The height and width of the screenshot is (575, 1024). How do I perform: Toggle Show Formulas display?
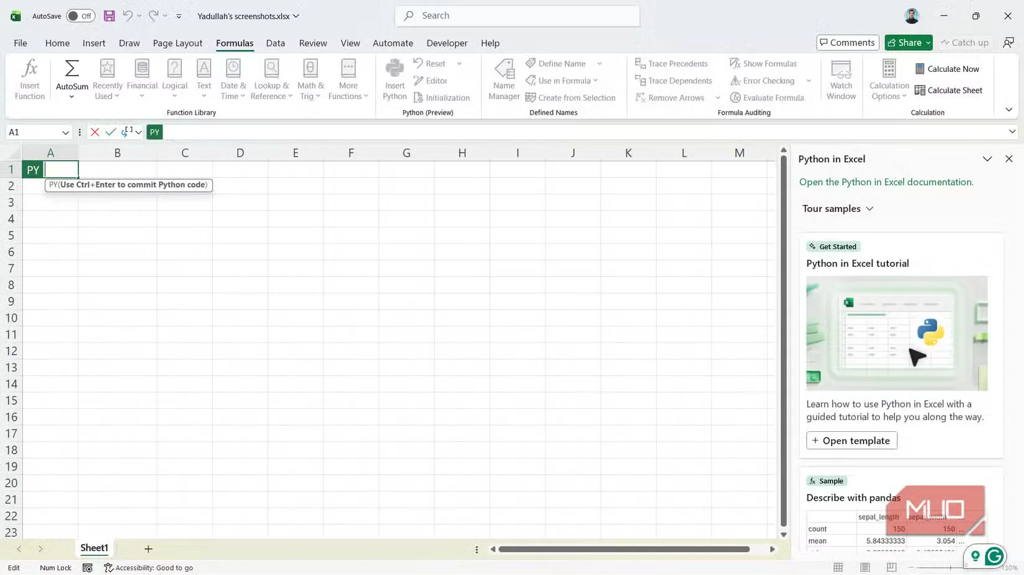(764, 63)
